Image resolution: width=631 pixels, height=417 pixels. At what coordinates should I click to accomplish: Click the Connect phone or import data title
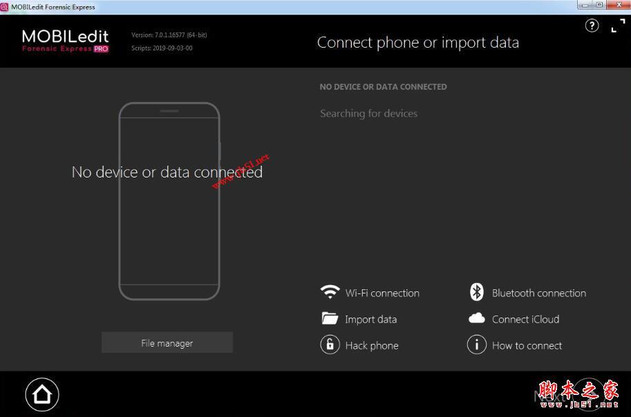point(418,43)
